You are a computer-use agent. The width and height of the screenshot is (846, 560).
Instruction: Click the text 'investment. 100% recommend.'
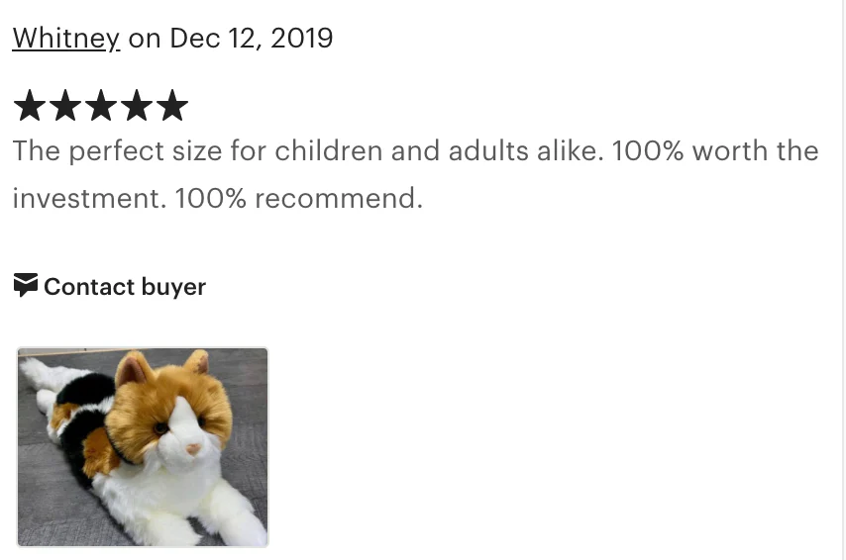(218, 198)
